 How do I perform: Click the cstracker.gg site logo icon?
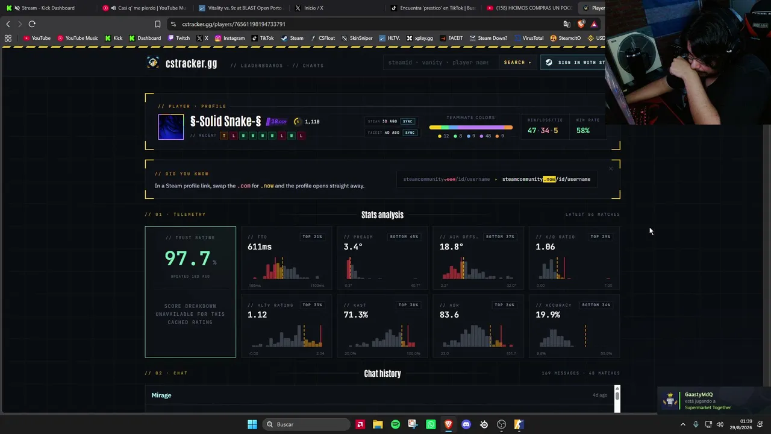pyautogui.click(x=153, y=63)
